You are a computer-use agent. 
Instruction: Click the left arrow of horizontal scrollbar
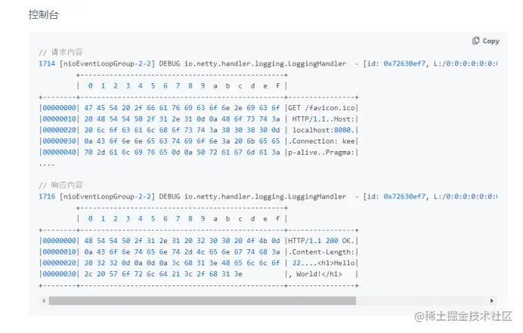coord(43,300)
